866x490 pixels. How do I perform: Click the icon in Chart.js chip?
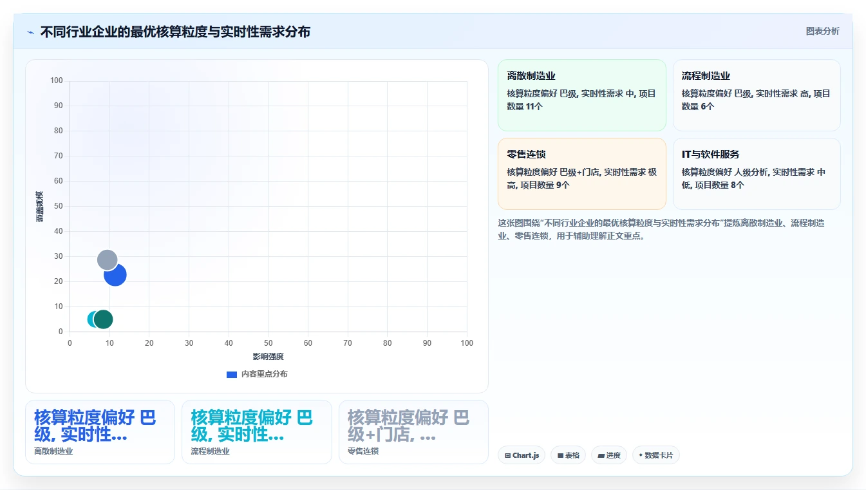(x=507, y=455)
